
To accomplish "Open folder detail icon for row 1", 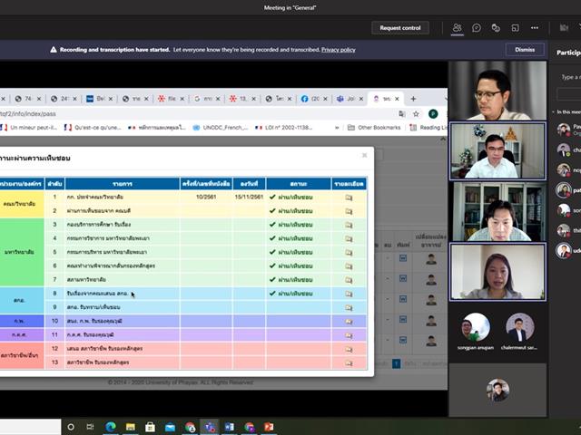I will pyautogui.click(x=349, y=198).
